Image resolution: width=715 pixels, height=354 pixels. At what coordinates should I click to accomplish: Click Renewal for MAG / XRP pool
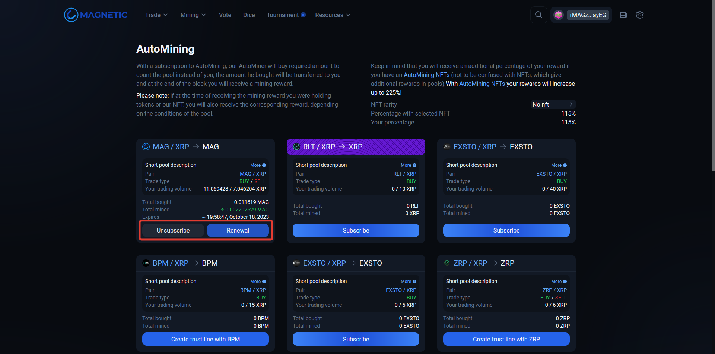pyautogui.click(x=238, y=230)
